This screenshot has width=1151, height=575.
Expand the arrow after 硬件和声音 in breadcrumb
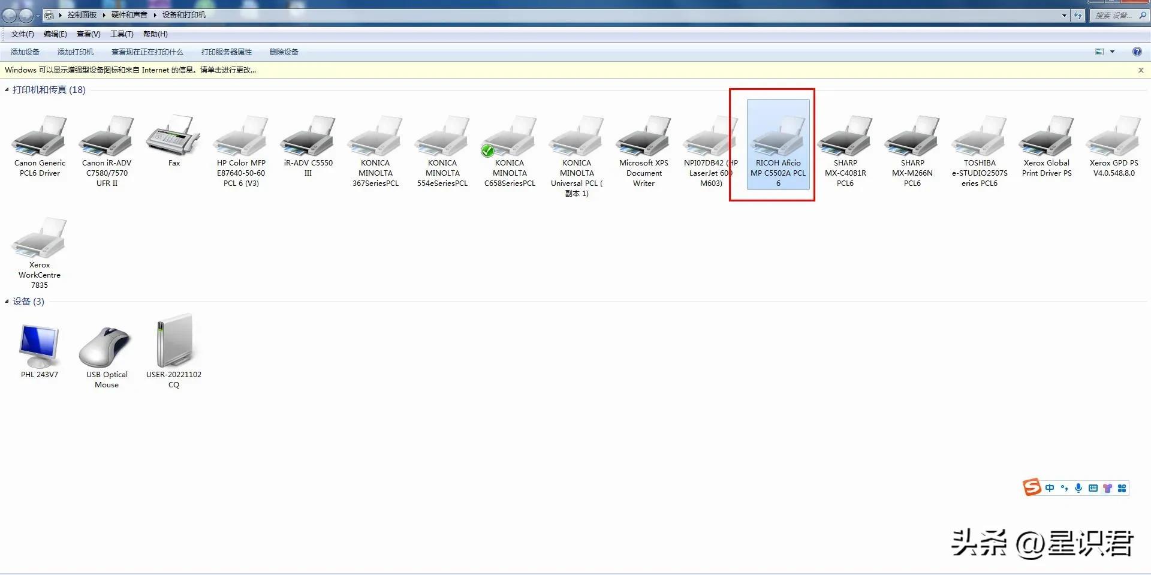click(155, 15)
